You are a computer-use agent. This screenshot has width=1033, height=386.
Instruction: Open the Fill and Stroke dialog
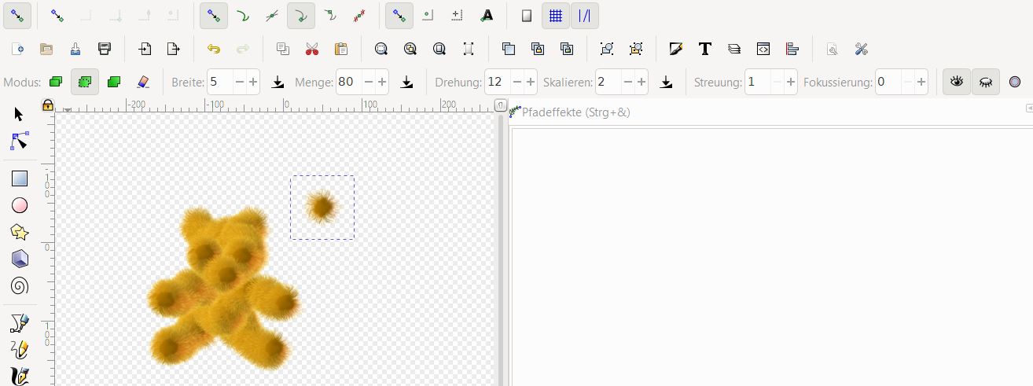pyautogui.click(x=676, y=49)
